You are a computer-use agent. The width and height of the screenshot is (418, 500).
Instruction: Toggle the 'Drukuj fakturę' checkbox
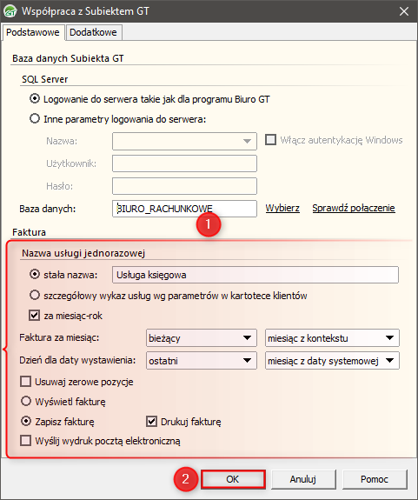tap(152, 422)
